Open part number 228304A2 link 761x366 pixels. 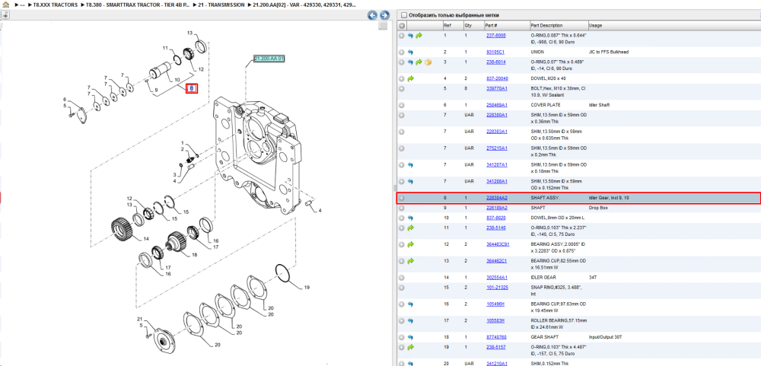pyautogui.click(x=496, y=198)
